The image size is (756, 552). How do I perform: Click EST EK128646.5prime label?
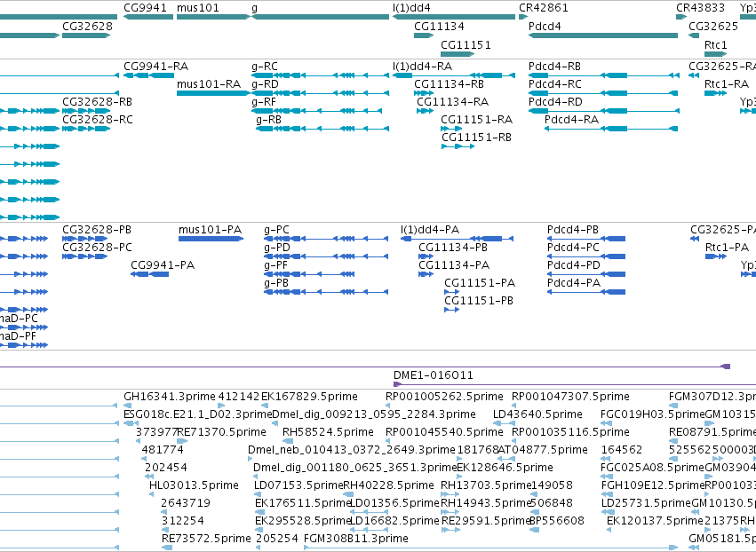click(505, 468)
